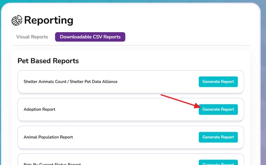Viewport: 266px width, 165px height.
Task: Click empty space in Animal Population row
Action: tap(136, 137)
